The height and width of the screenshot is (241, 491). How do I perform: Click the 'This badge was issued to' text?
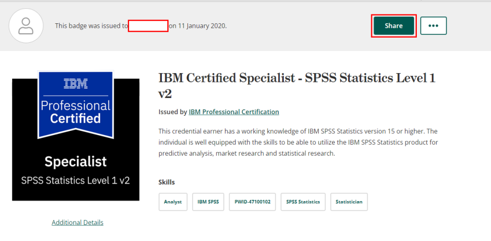point(91,26)
